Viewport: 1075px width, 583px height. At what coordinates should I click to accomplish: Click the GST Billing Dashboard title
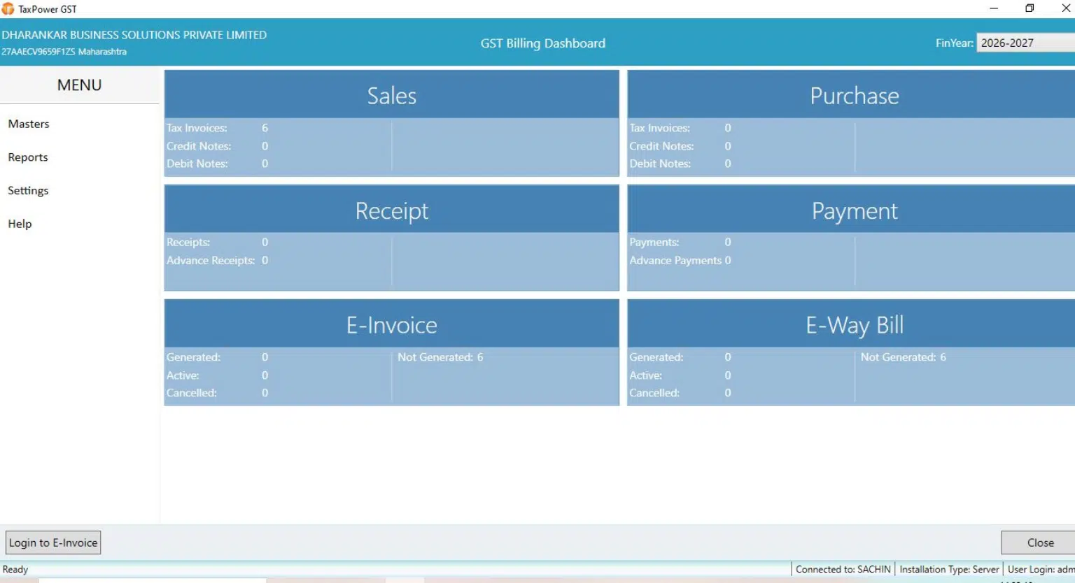(542, 43)
